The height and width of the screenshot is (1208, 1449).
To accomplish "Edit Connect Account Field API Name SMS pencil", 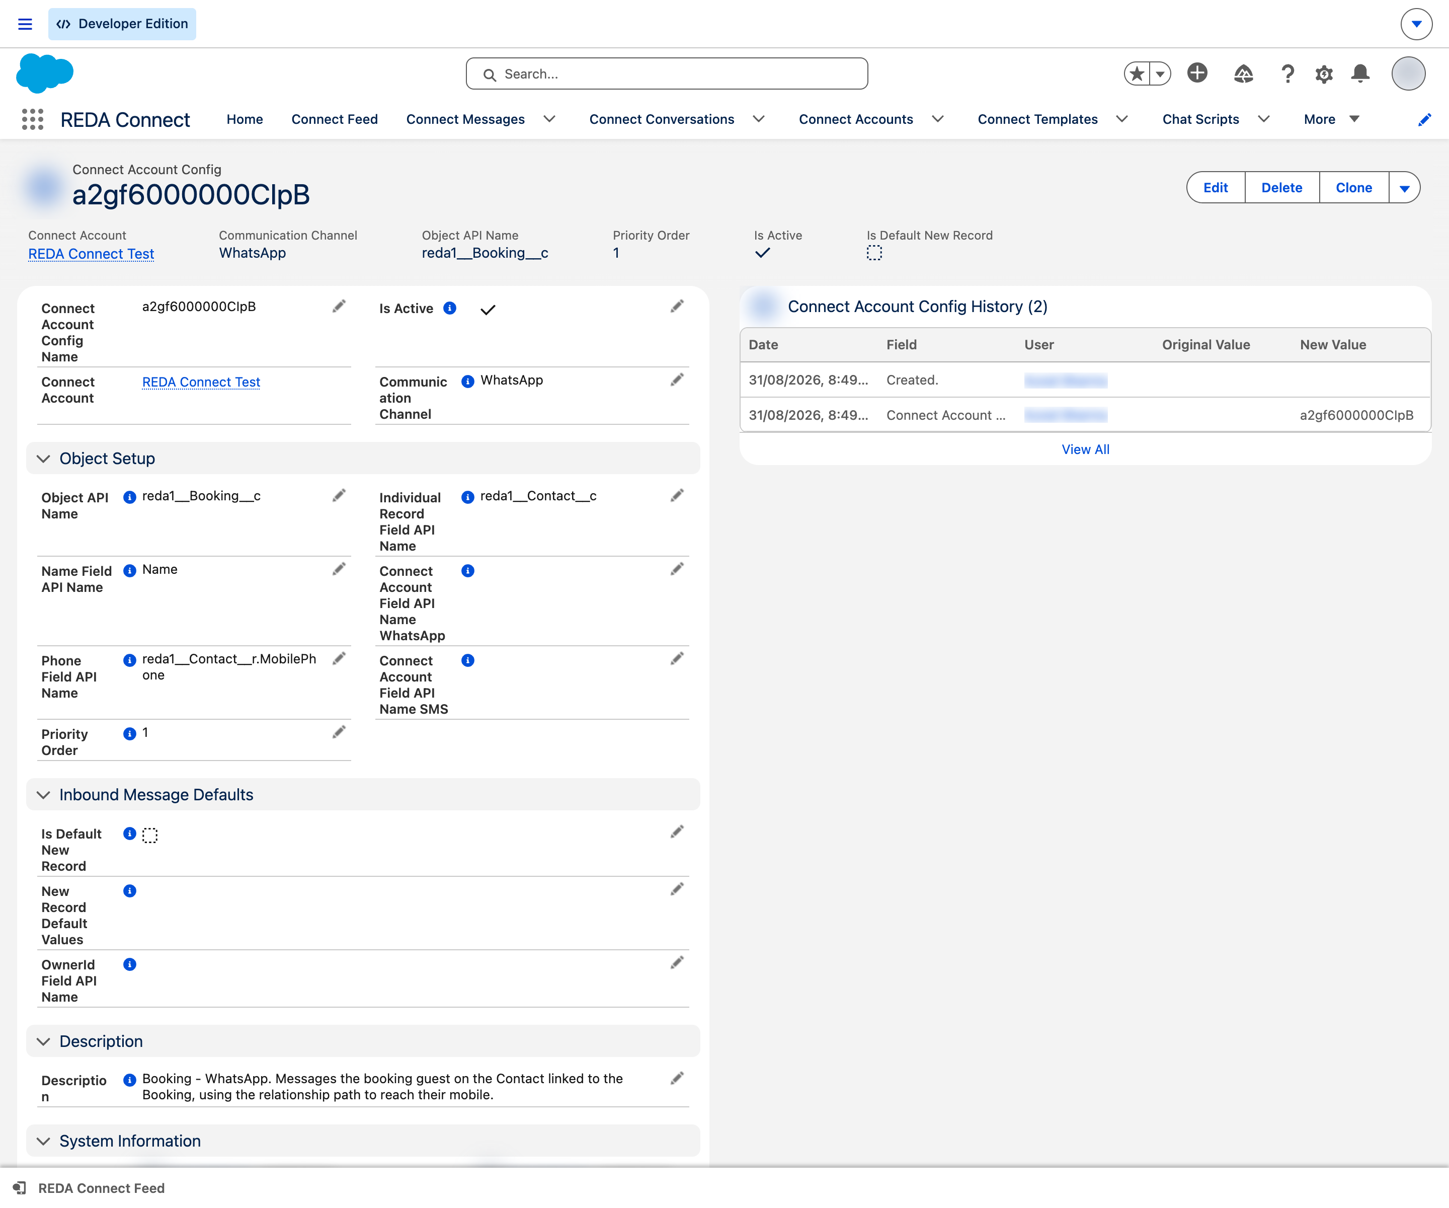I will (x=677, y=658).
